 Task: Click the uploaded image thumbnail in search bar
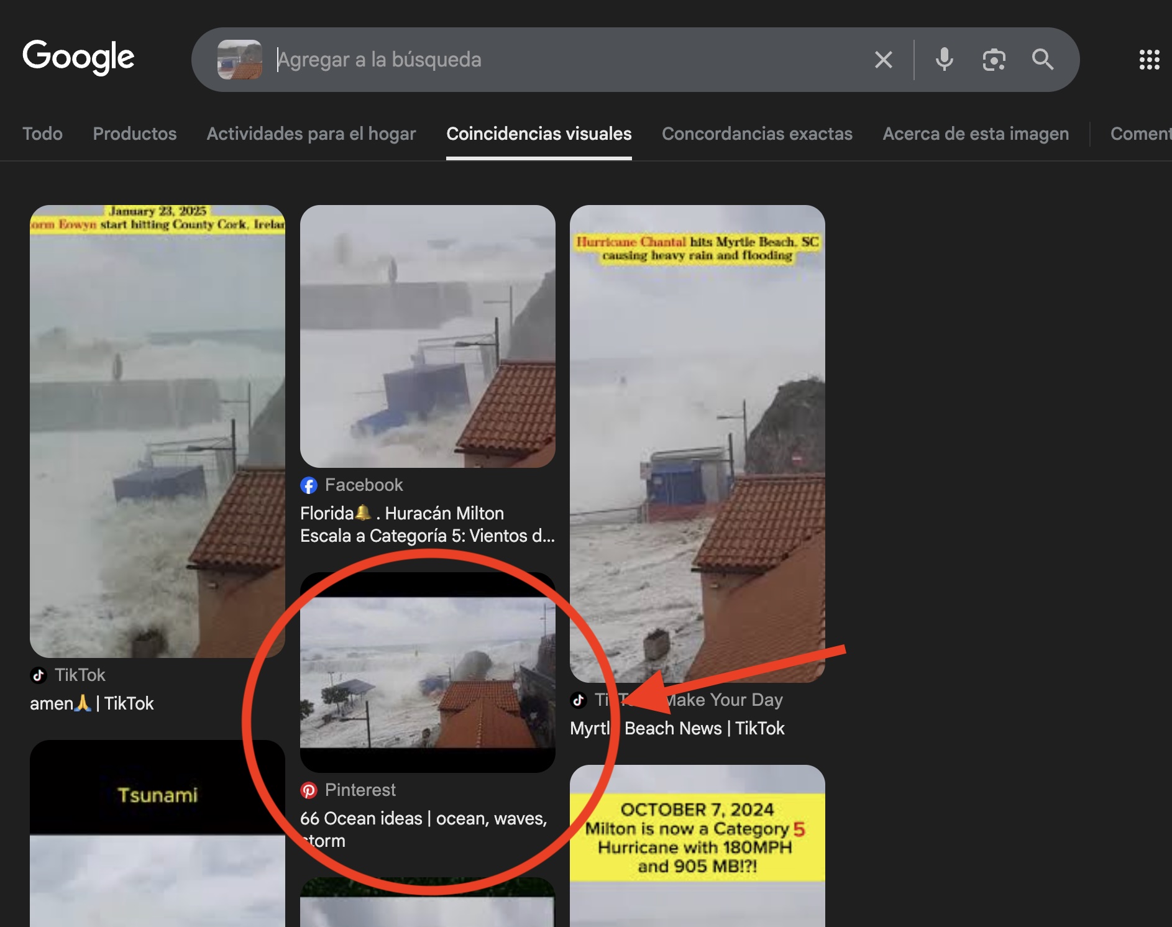[240, 60]
